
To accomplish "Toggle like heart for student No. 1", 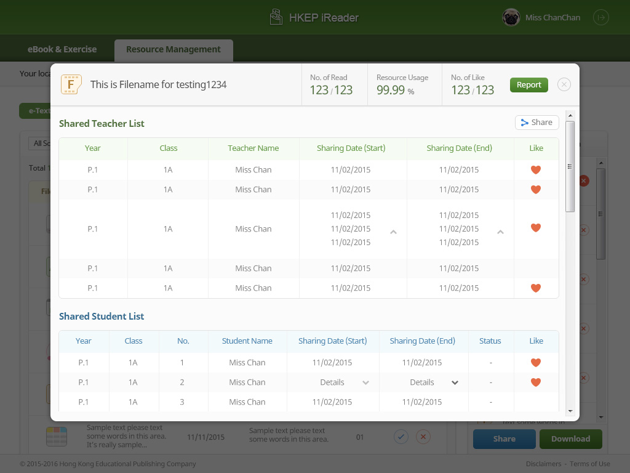I will 536,363.
